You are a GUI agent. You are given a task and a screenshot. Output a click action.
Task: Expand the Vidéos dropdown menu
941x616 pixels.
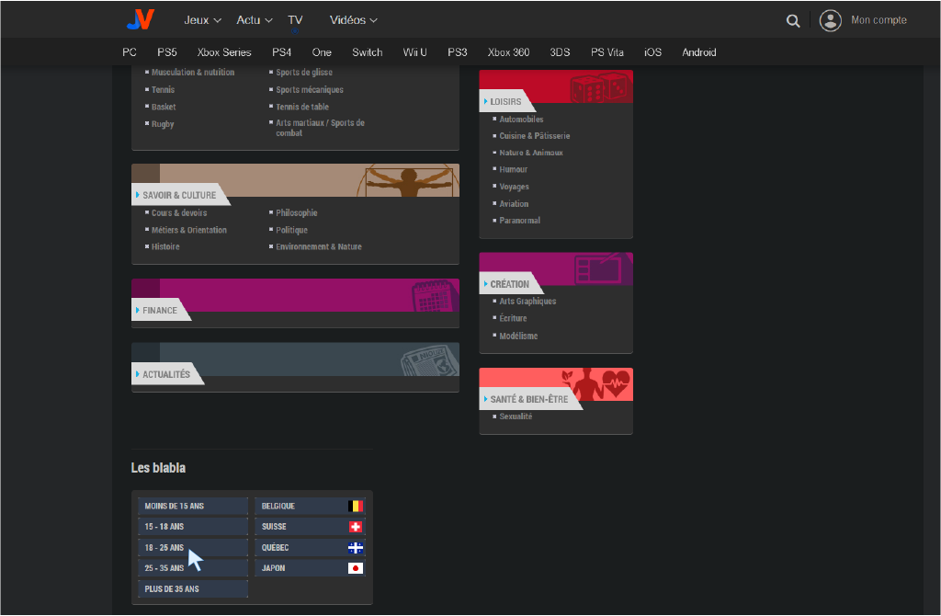pyautogui.click(x=353, y=20)
